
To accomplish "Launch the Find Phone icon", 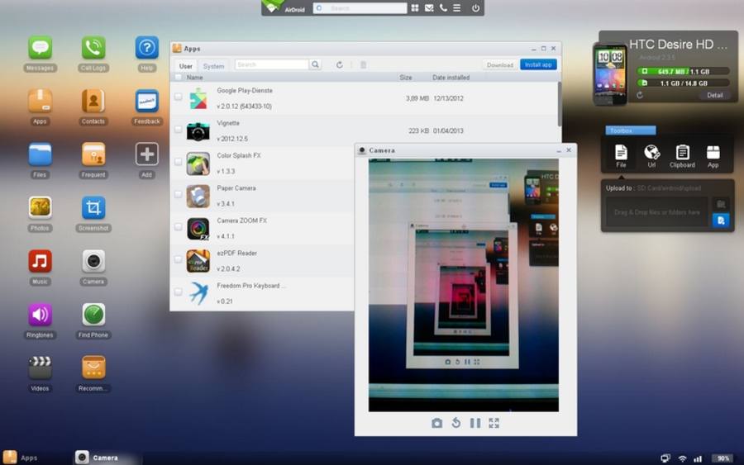I will pyautogui.click(x=93, y=314).
